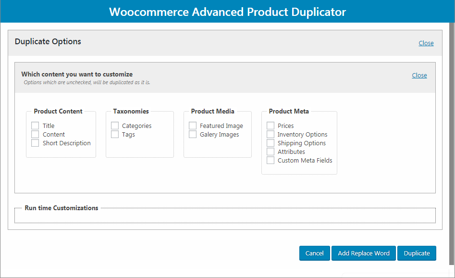Check the Content option
Image resolution: width=455 pixels, height=278 pixels.
coord(35,134)
